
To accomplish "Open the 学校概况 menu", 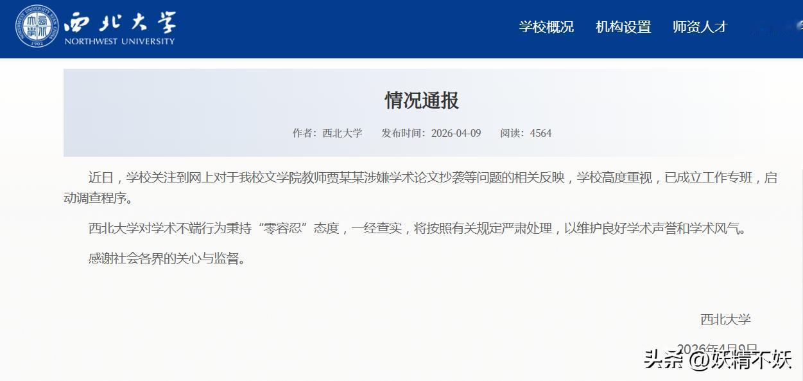I will pyautogui.click(x=546, y=27).
